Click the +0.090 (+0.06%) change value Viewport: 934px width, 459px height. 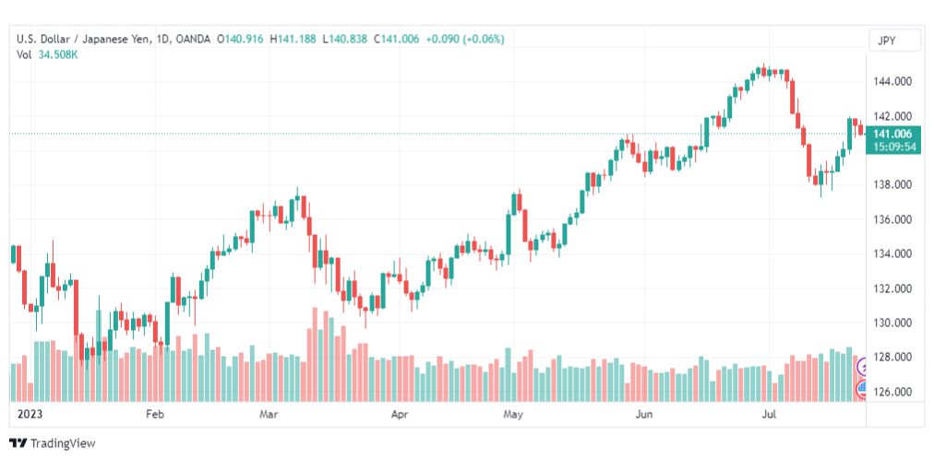click(464, 40)
